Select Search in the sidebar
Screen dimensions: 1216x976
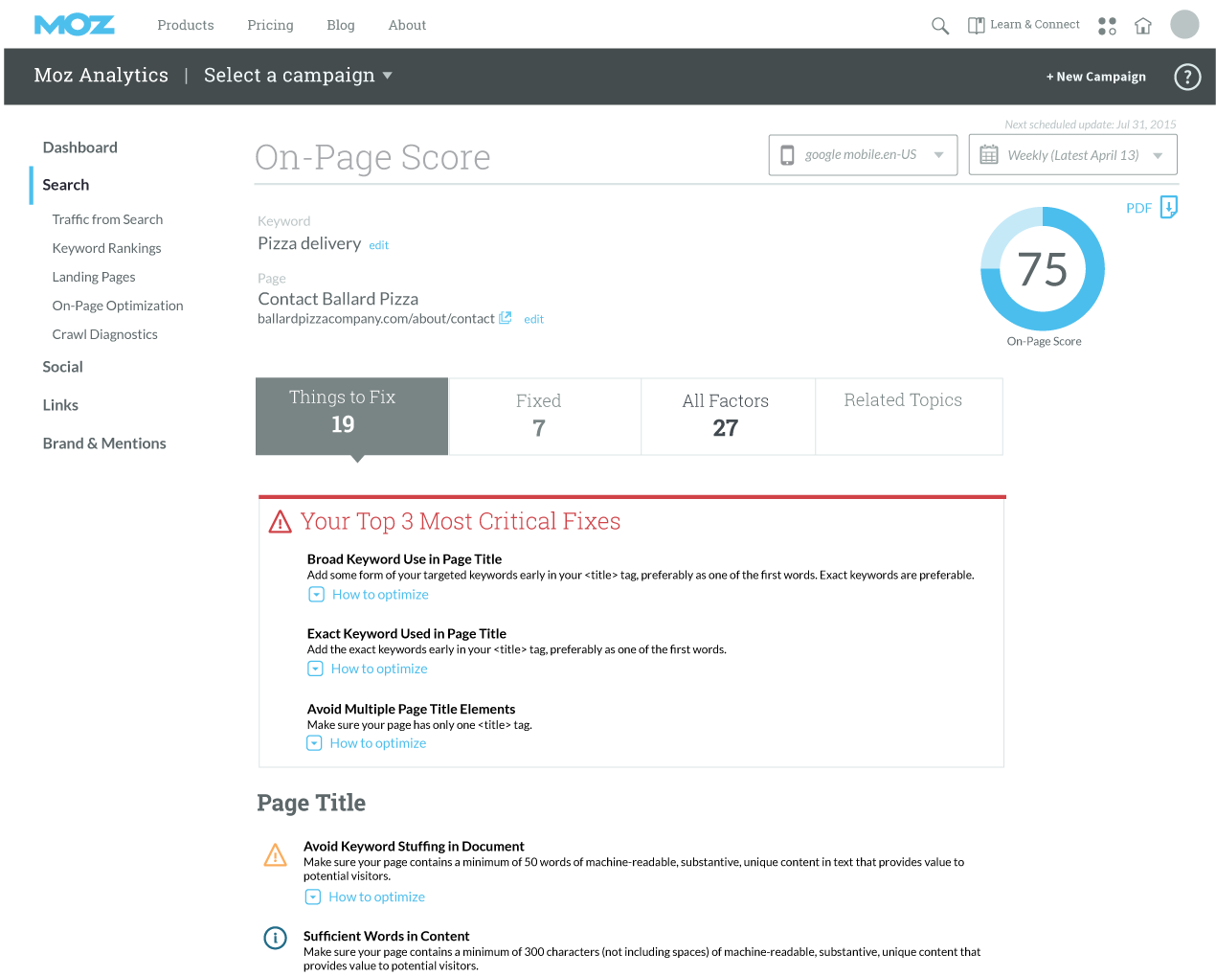pyautogui.click(x=66, y=185)
